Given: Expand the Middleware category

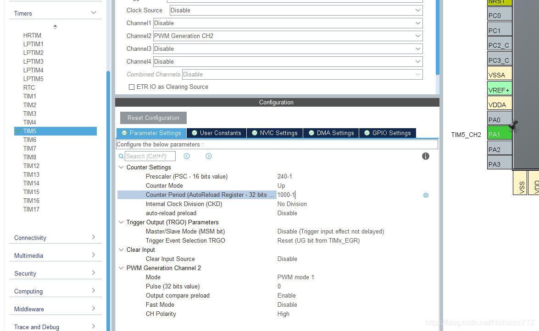Looking at the screenshot, I should (94, 309).
